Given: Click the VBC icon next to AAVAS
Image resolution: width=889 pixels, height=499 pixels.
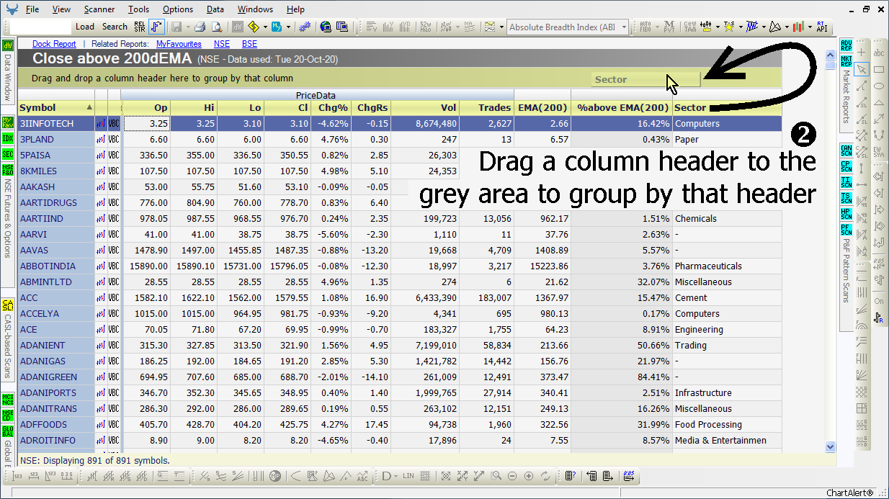Looking at the screenshot, I should pos(114,250).
